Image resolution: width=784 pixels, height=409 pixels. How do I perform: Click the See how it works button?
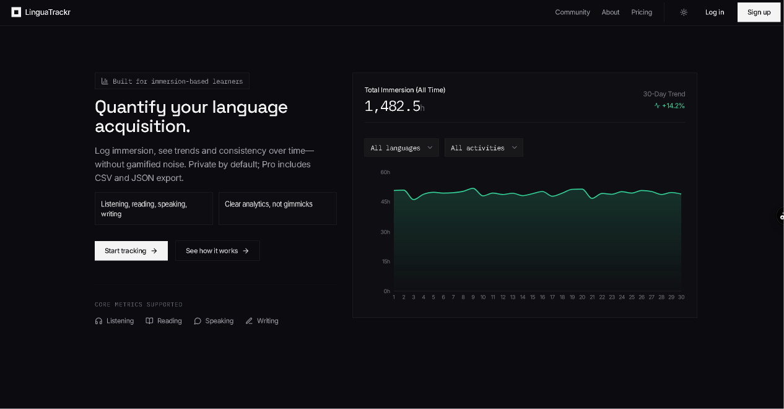(217, 251)
